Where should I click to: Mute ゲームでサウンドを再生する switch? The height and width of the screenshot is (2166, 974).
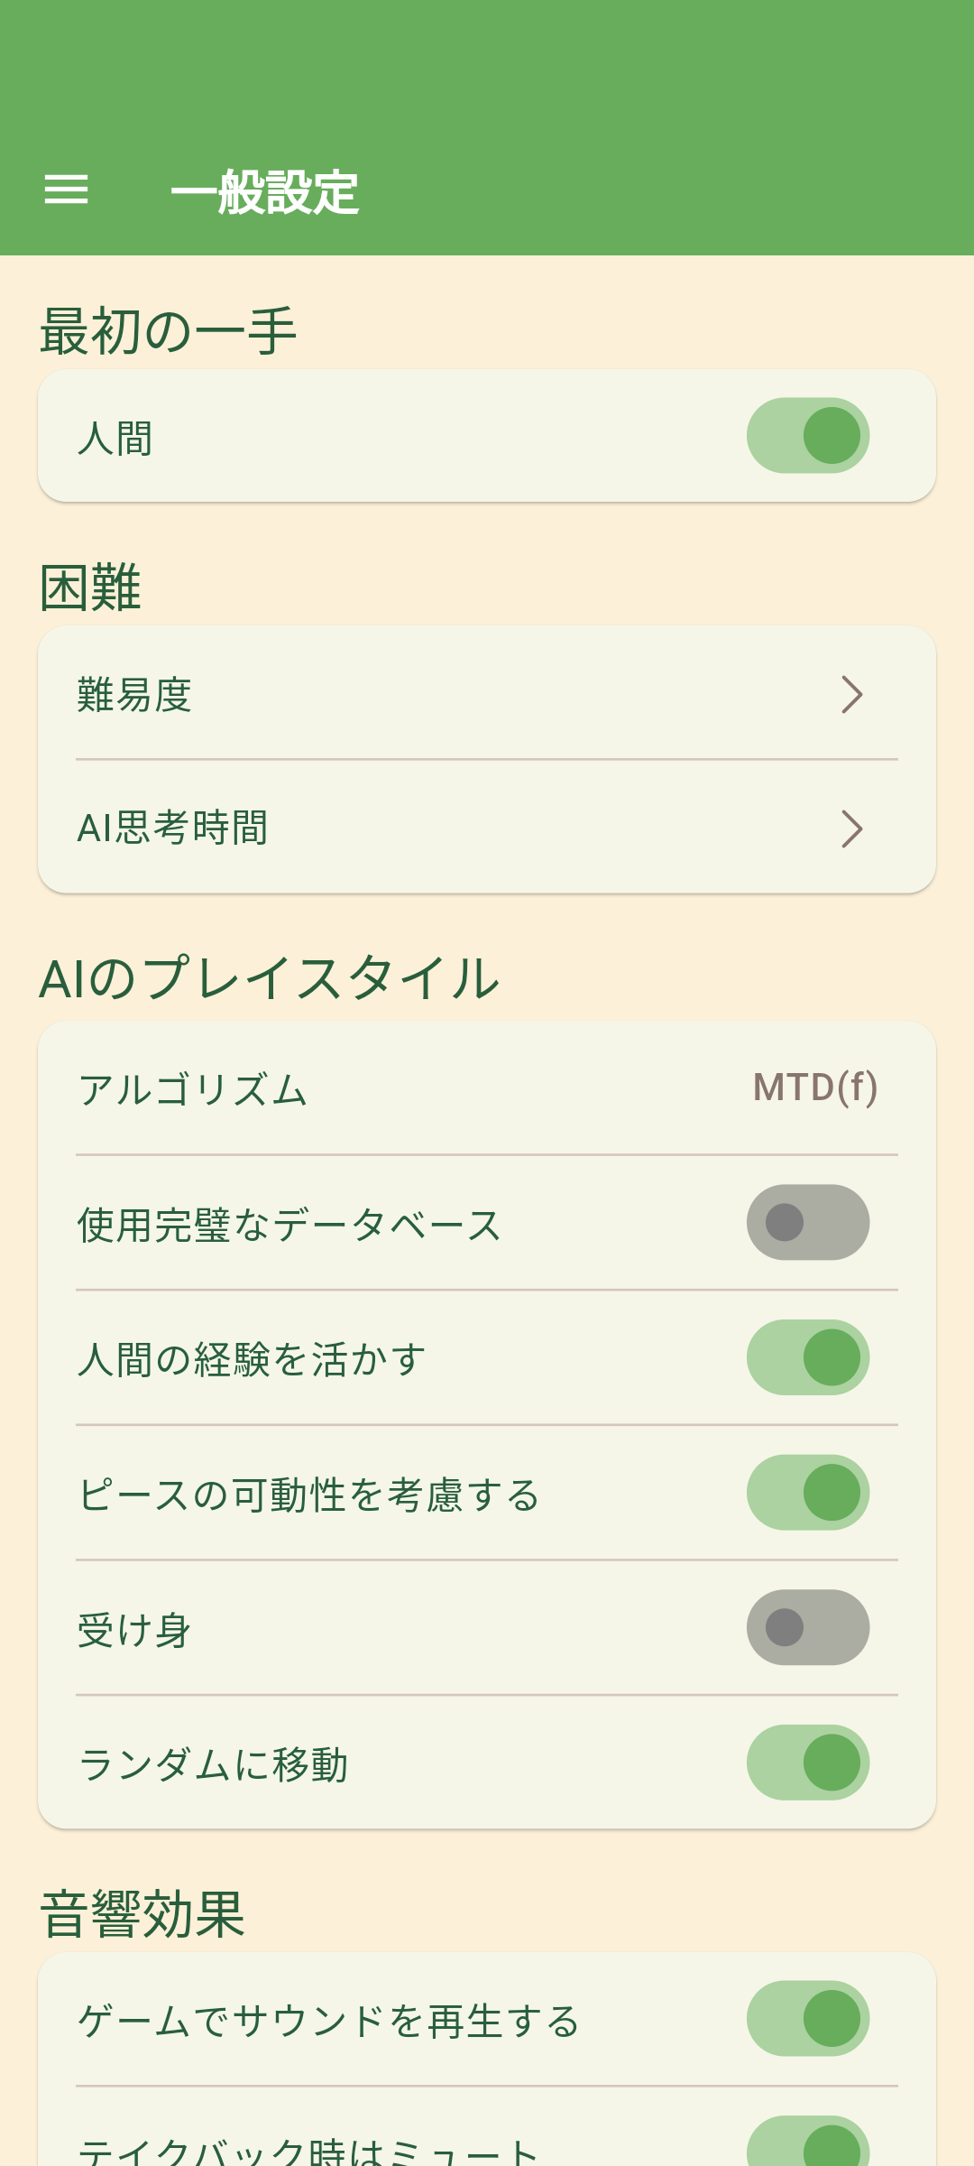[807, 2019]
